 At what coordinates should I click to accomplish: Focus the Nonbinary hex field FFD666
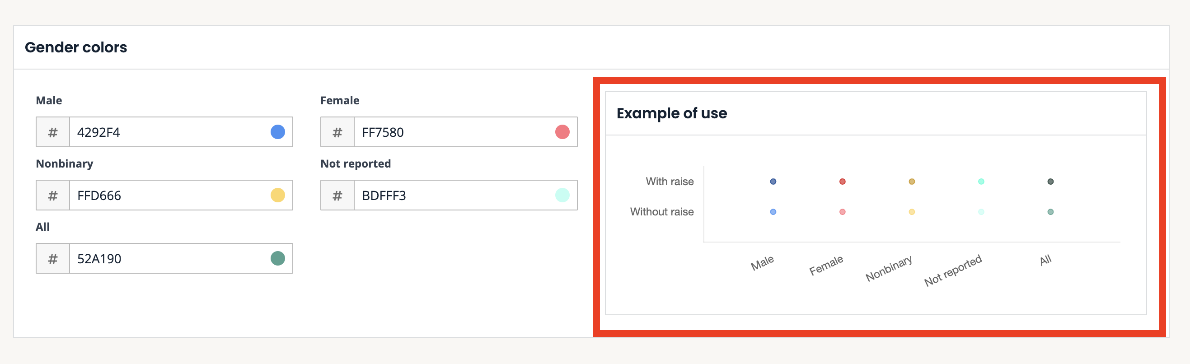[x=169, y=196]
